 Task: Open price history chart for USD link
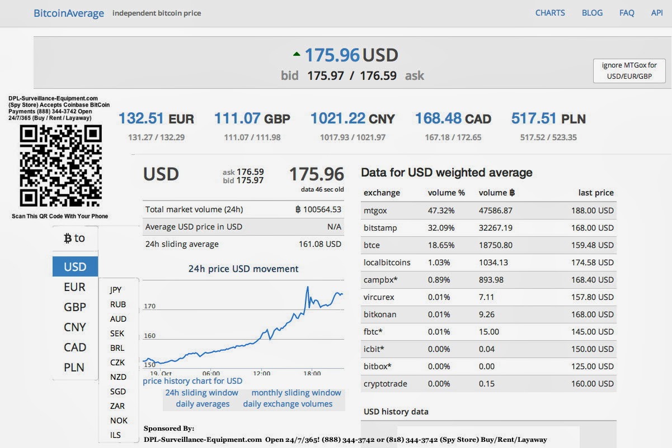(192, 381)
